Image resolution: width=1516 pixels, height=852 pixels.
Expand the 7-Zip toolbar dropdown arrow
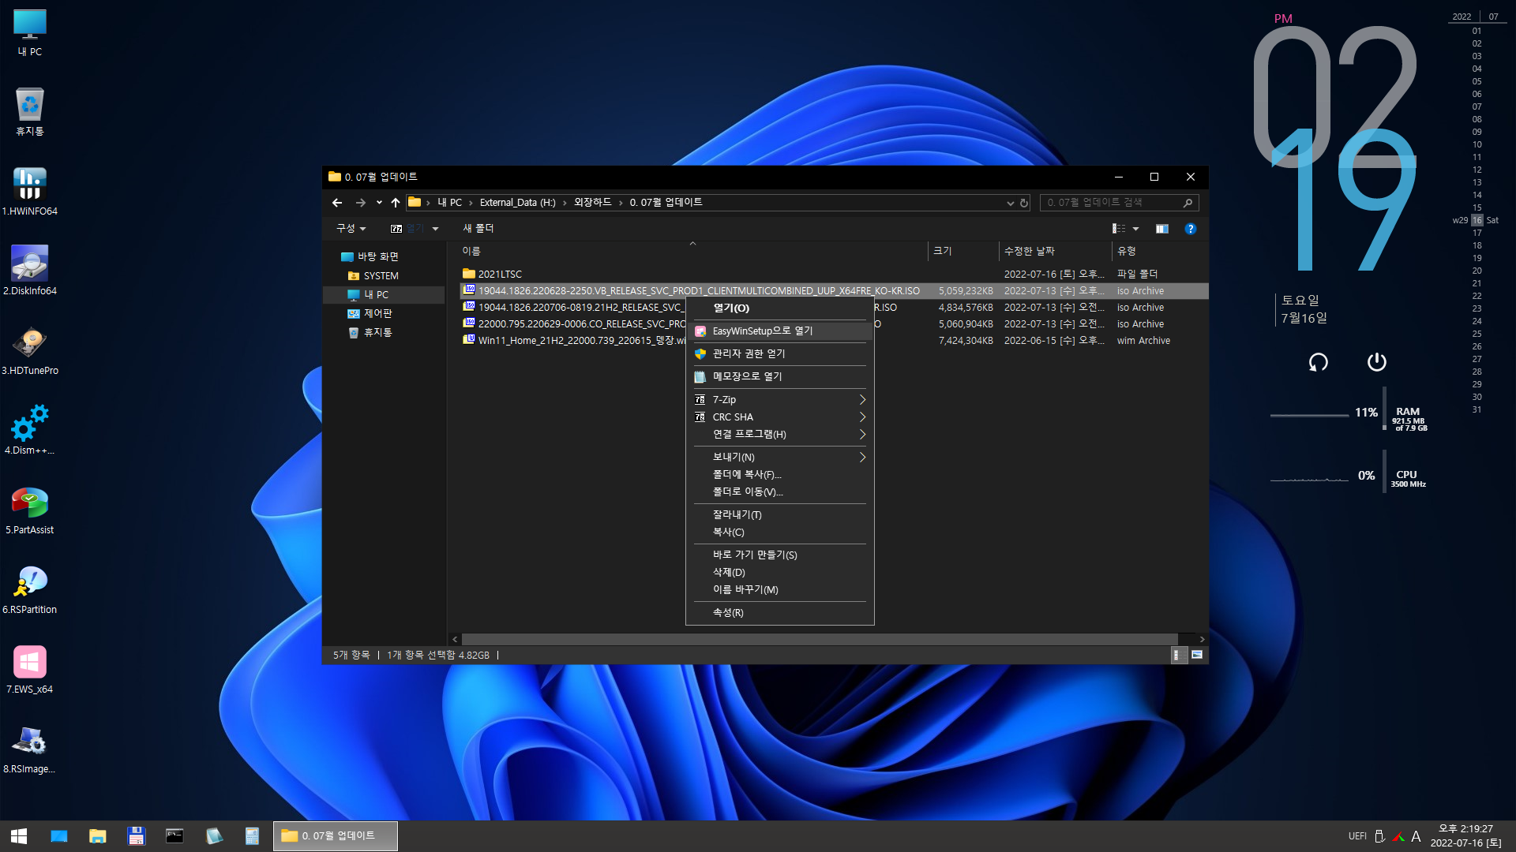(435, 229)
